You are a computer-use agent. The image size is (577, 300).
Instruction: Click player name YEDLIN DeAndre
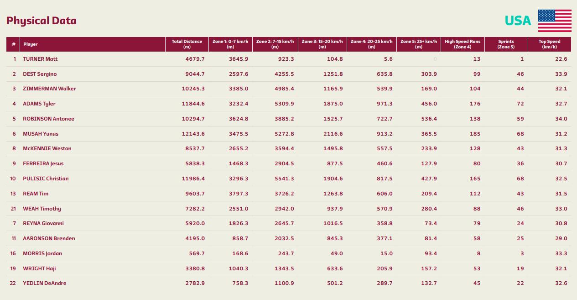pos(45,283)
